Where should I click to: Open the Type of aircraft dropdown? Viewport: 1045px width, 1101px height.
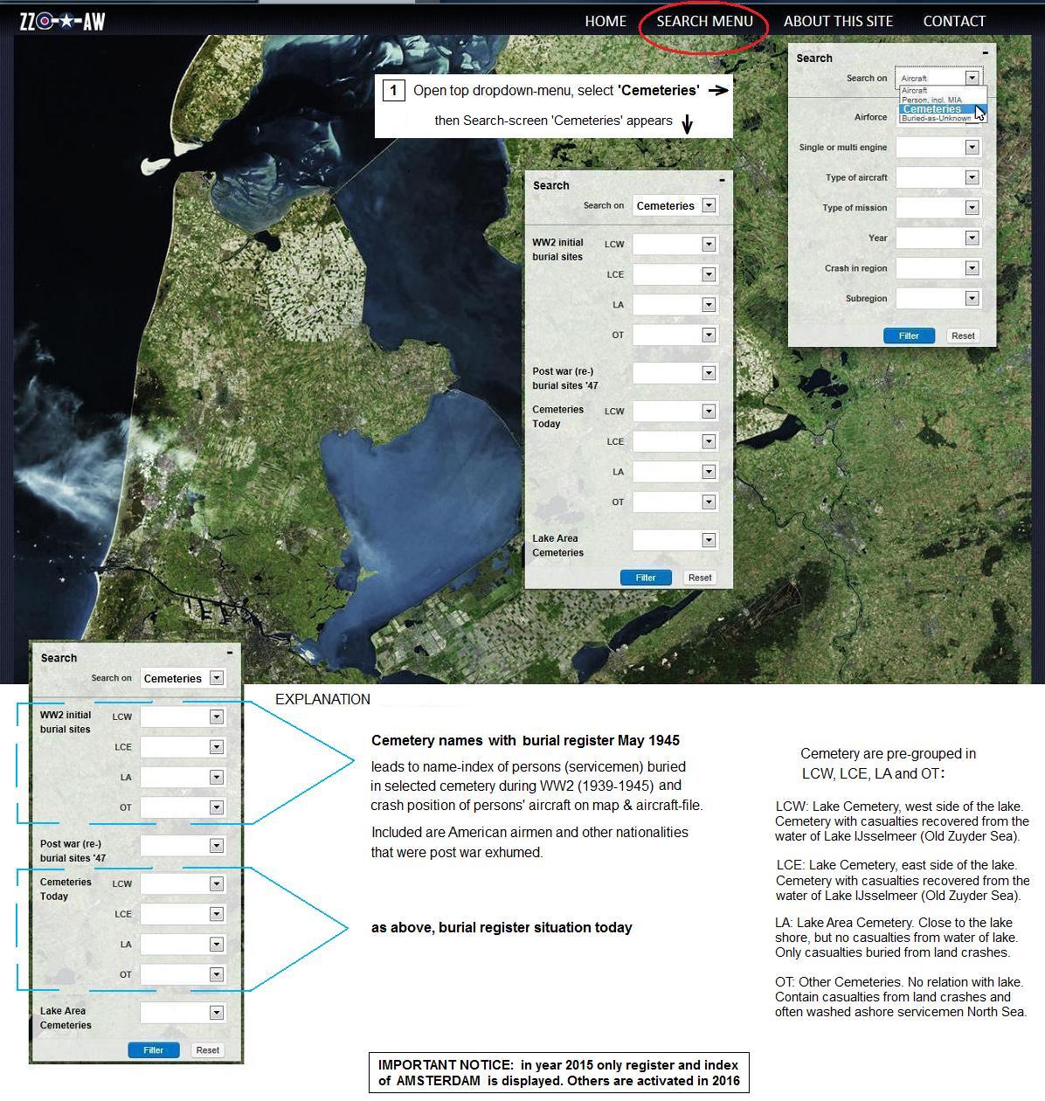point(972,177)
